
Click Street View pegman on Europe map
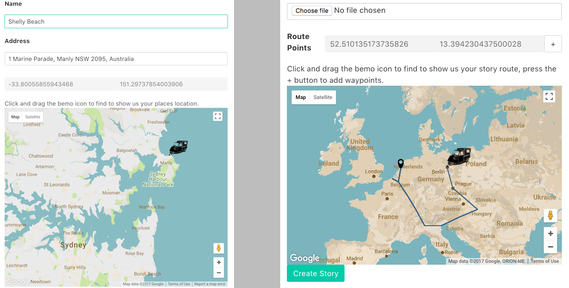550,216
